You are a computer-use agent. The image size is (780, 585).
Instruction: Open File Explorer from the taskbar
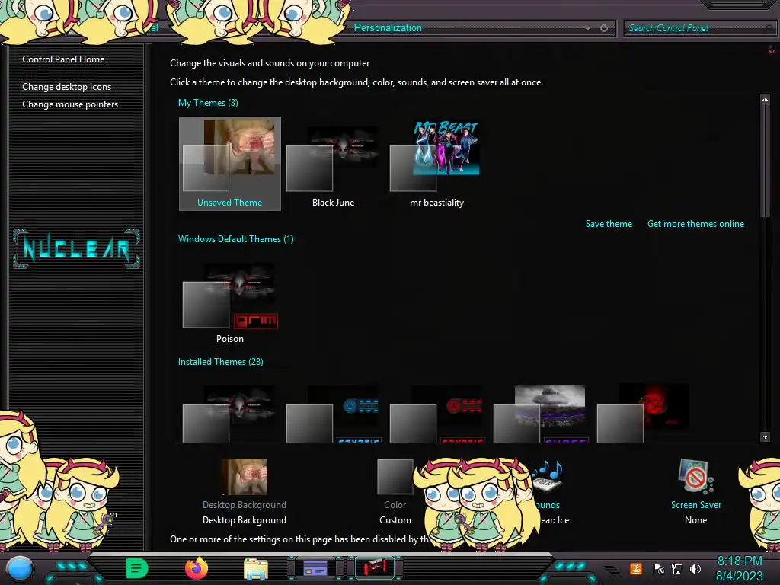pos(256,569)
